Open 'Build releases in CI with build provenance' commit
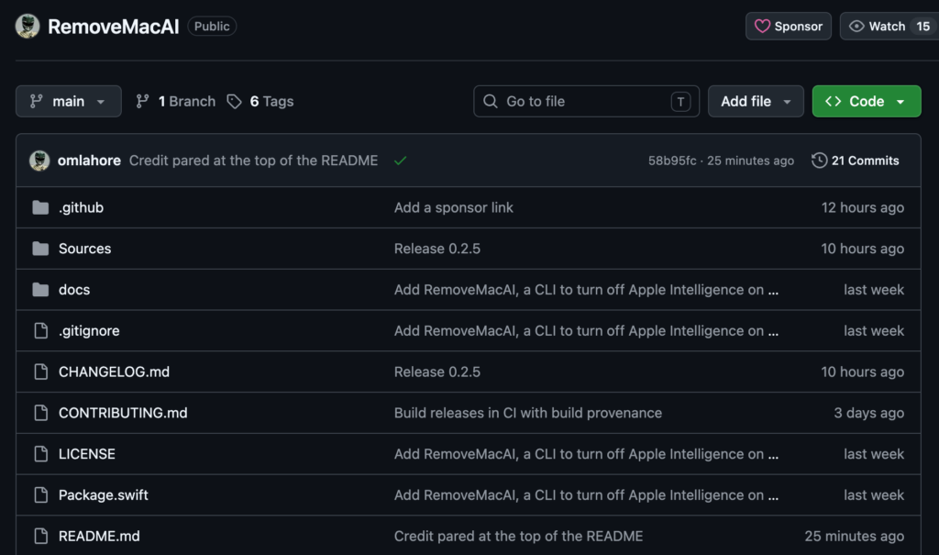Image resolution: width=939 pixels, height=555 pixels. [x=528, y=413]
